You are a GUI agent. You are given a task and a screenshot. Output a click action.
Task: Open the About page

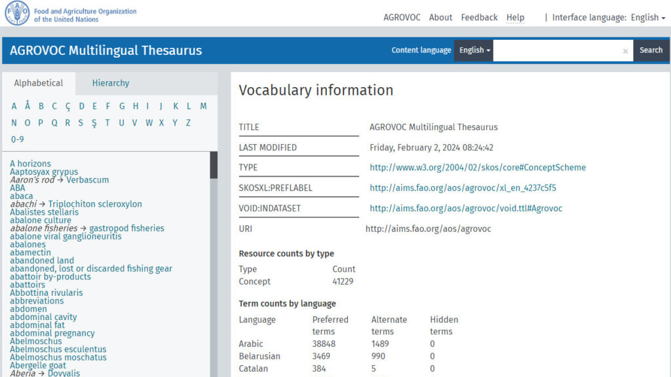[x=440, y=18]
